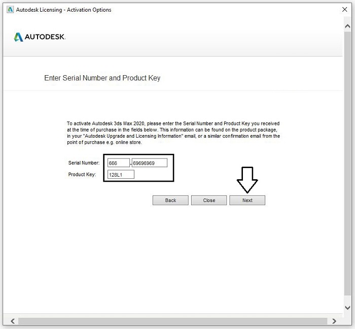Viewport: 355px width, 329px height.
Task: Focus the serial number prefix field 666
Action: pyautogui.click(x=118, y=163)
